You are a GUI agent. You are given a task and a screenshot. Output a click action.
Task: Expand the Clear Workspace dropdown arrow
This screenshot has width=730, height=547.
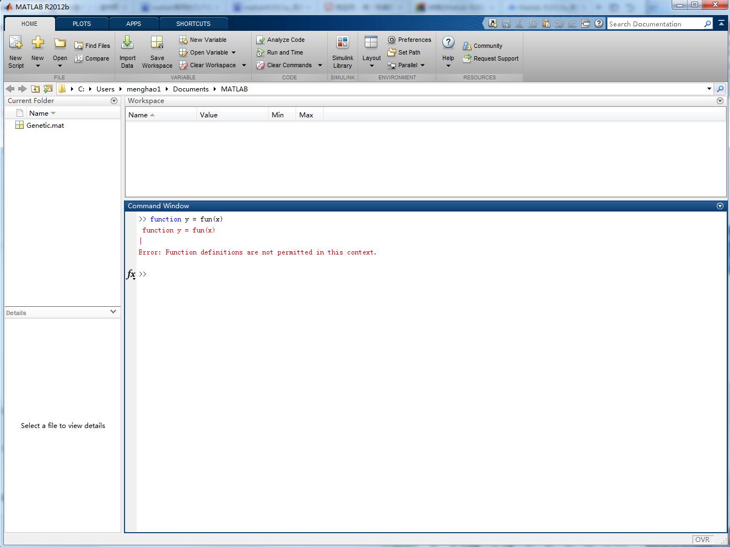(x=244, y=65)
